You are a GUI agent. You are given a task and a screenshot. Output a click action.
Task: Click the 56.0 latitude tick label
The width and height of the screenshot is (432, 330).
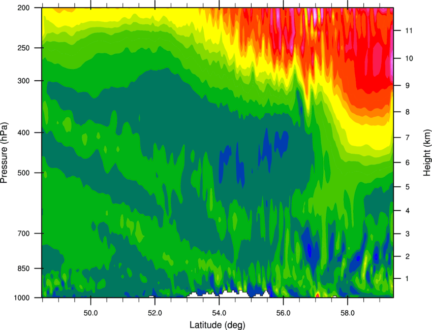click(283, 313)
